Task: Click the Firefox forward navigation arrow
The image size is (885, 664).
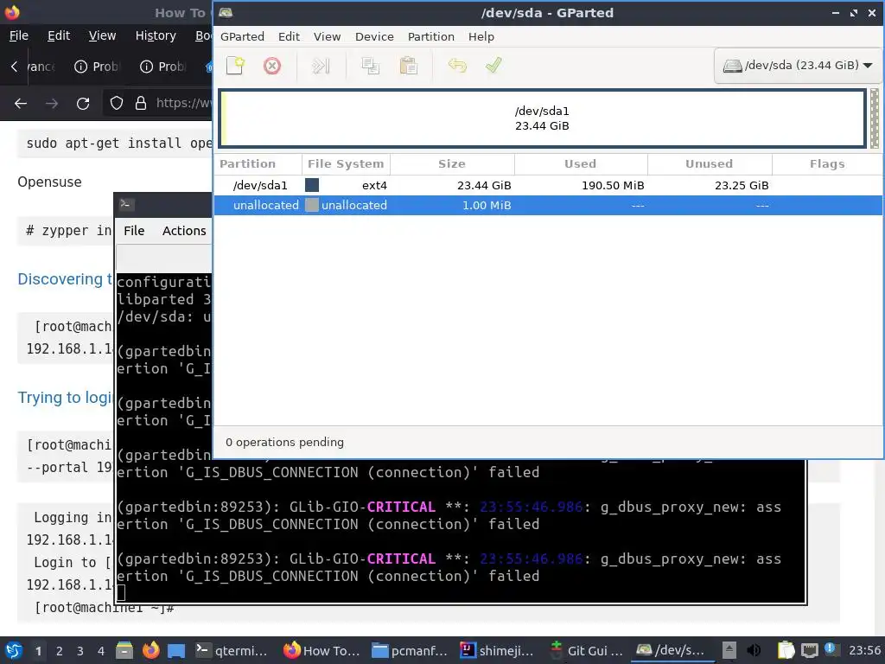Action: coord(51,104)
